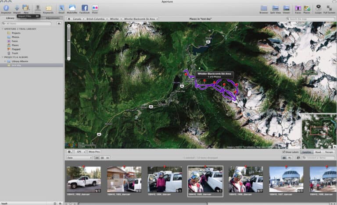
Task: Select the white truck thumbnail
Action: (84, 179)
